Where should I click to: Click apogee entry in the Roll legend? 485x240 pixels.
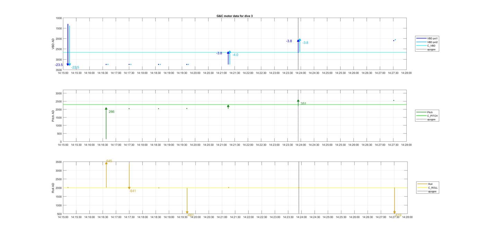click(x=427, y=191)
